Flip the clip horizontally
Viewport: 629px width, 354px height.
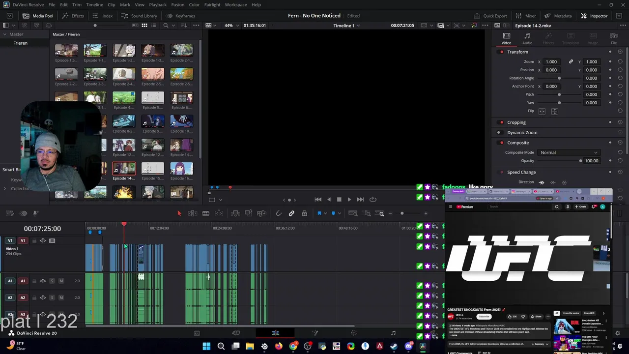click(x=542, y=112)
